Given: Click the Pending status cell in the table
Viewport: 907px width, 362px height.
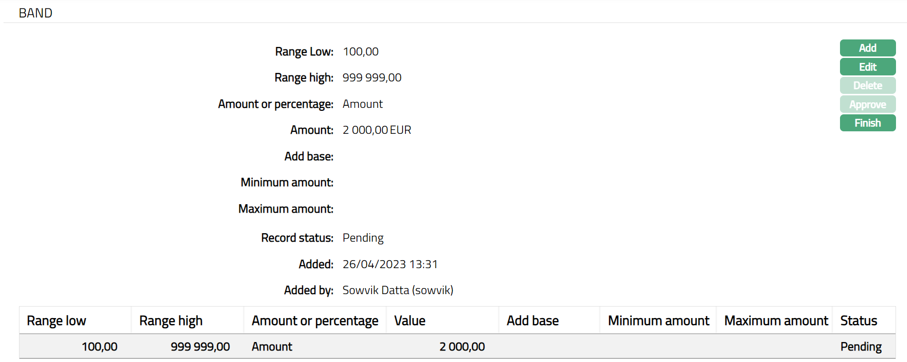Looking at the screenshot, I should (x=860, y=347).
